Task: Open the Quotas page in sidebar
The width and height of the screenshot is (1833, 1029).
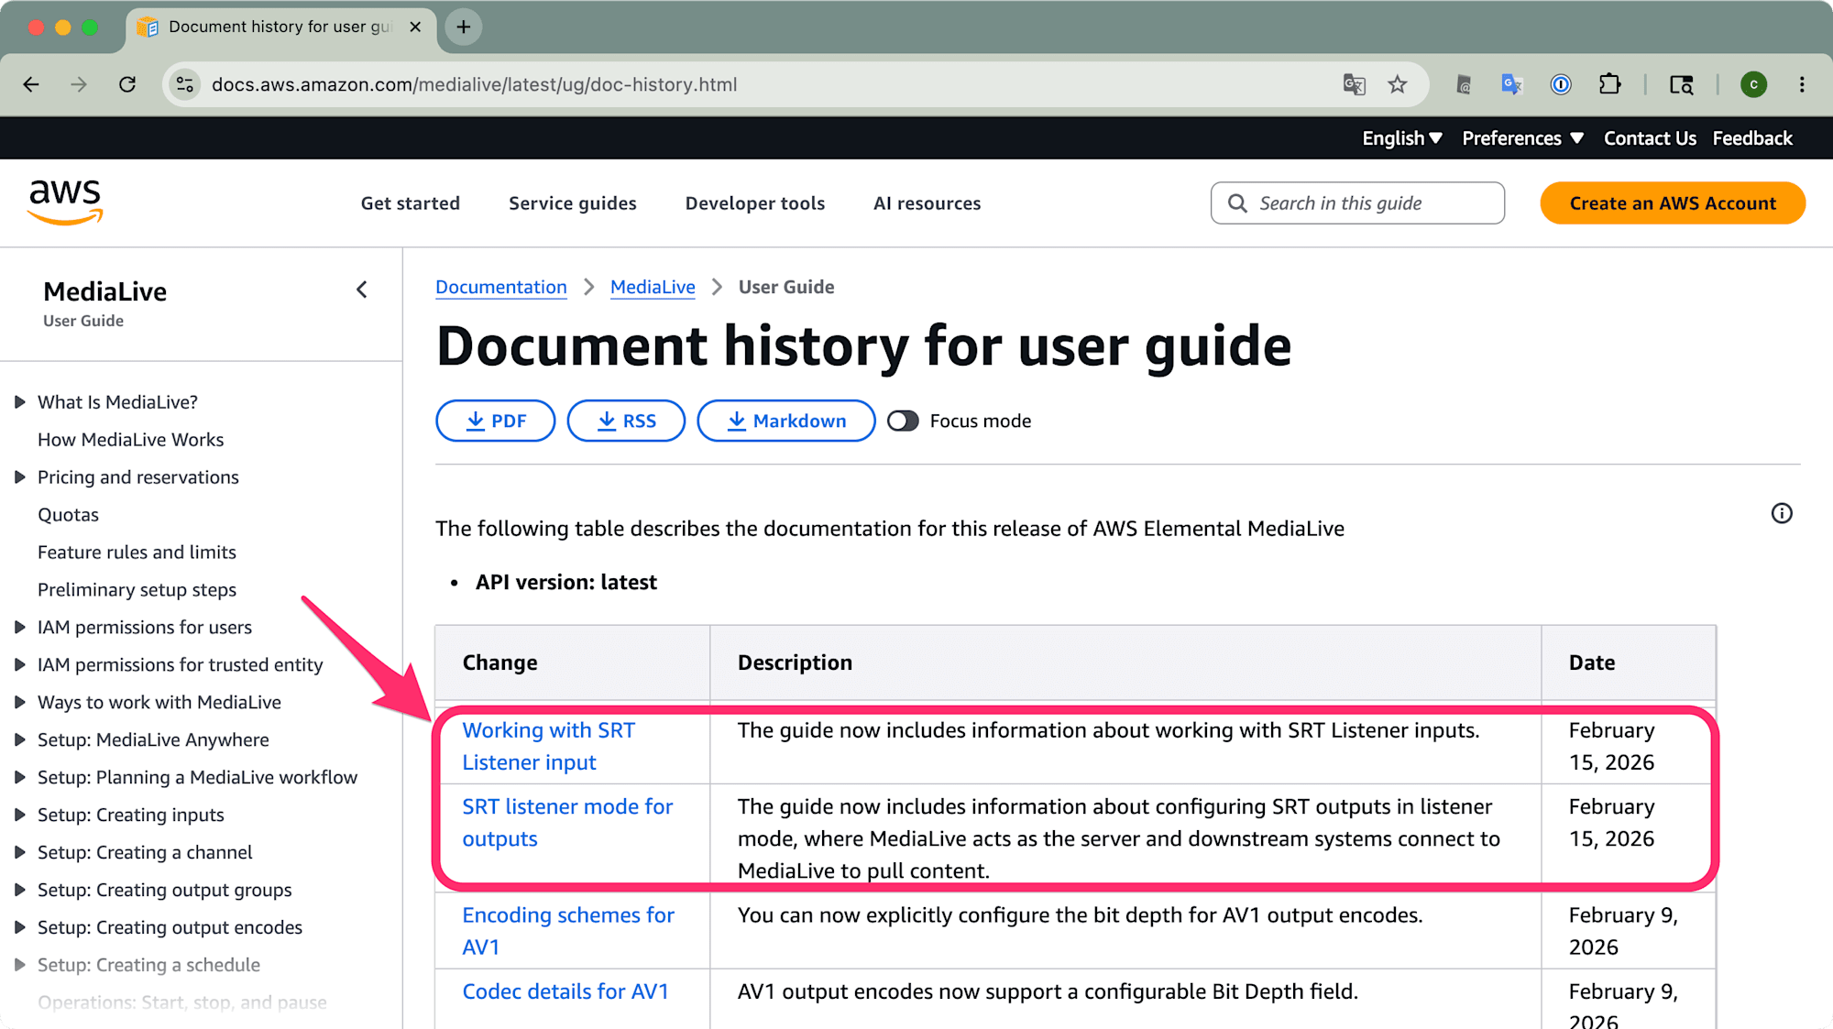Action: (68, 515)
